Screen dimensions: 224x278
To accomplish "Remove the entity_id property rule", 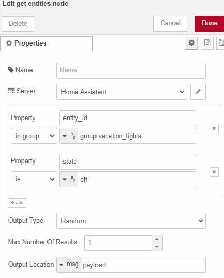I will tap(214, 128).
